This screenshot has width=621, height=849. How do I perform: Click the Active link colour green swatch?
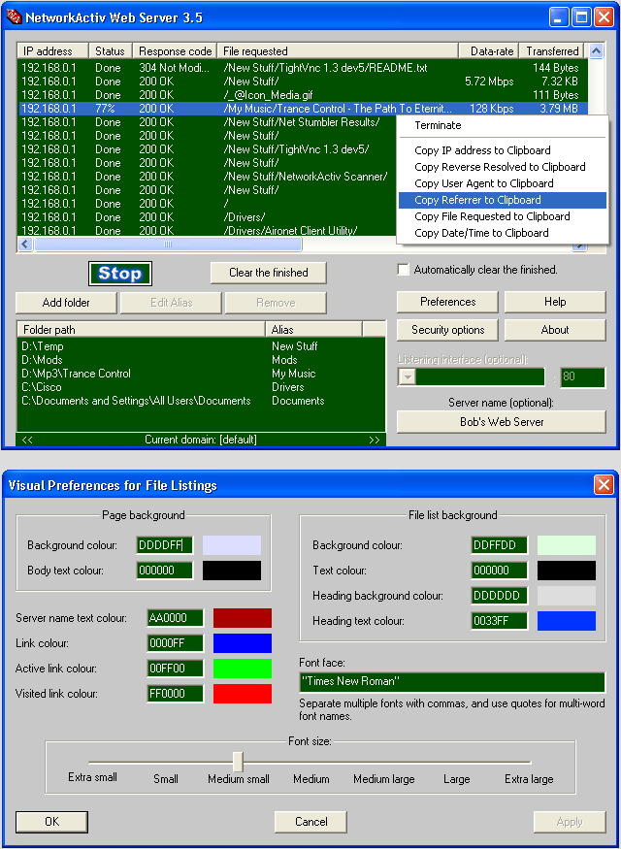[243, 669]
